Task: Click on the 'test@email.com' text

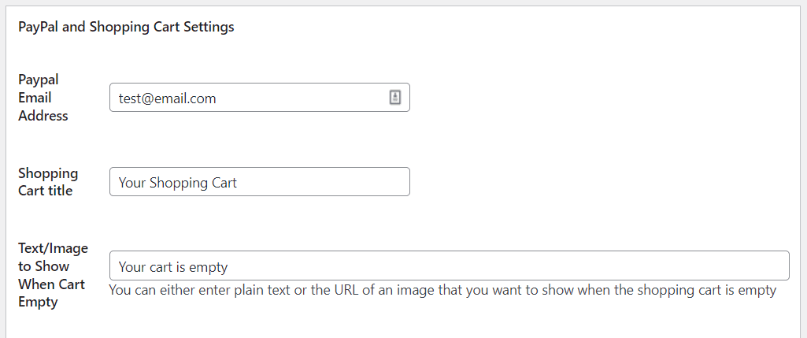Action: (x=167, y=98)
